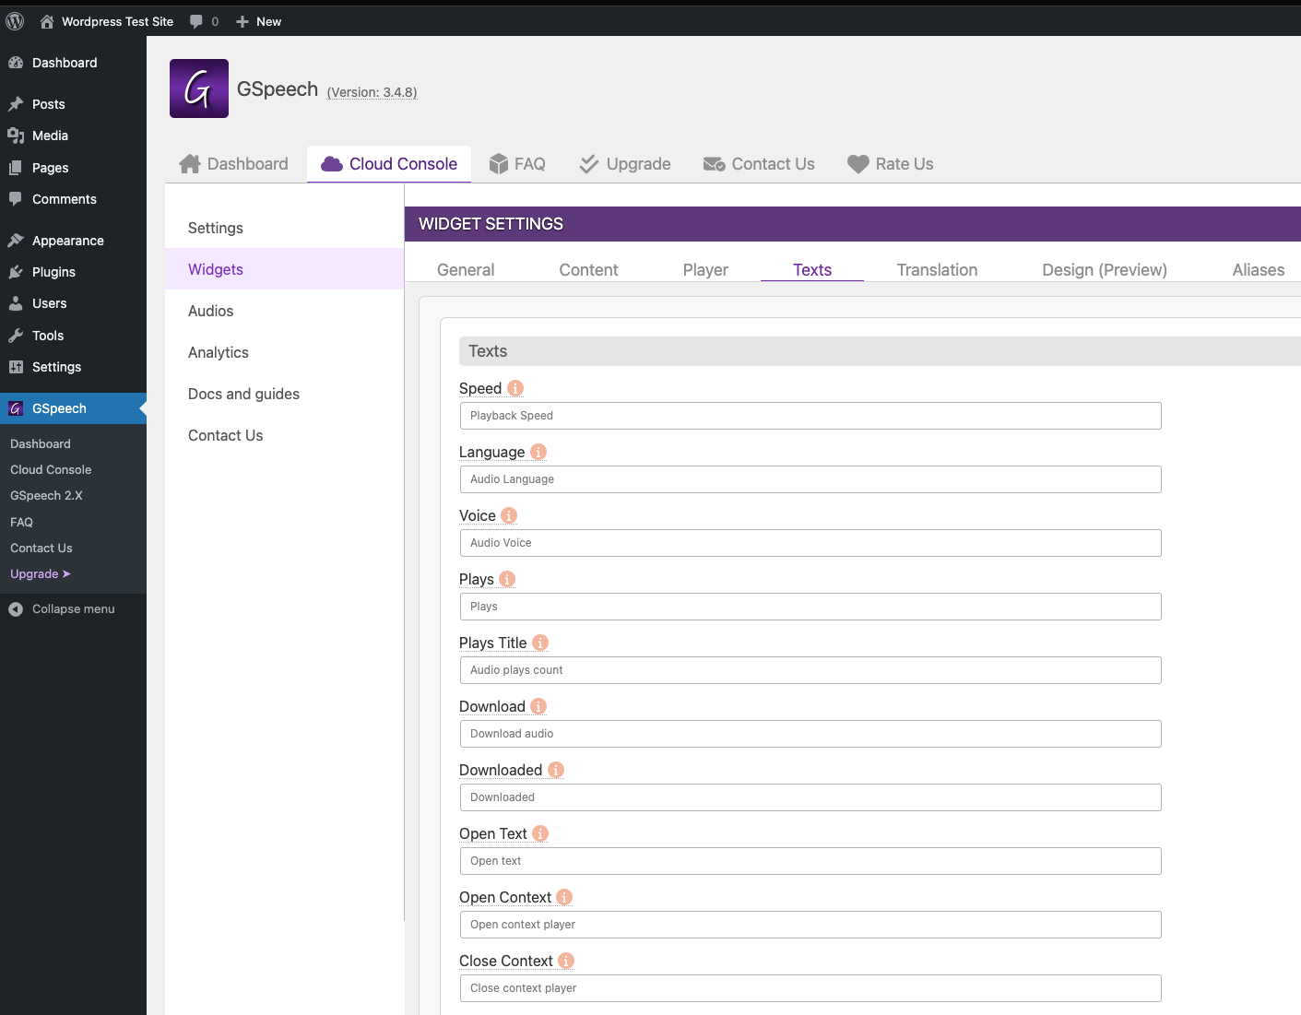Select the Texts widget settings tab
1301x1015 pixels.
812,270
